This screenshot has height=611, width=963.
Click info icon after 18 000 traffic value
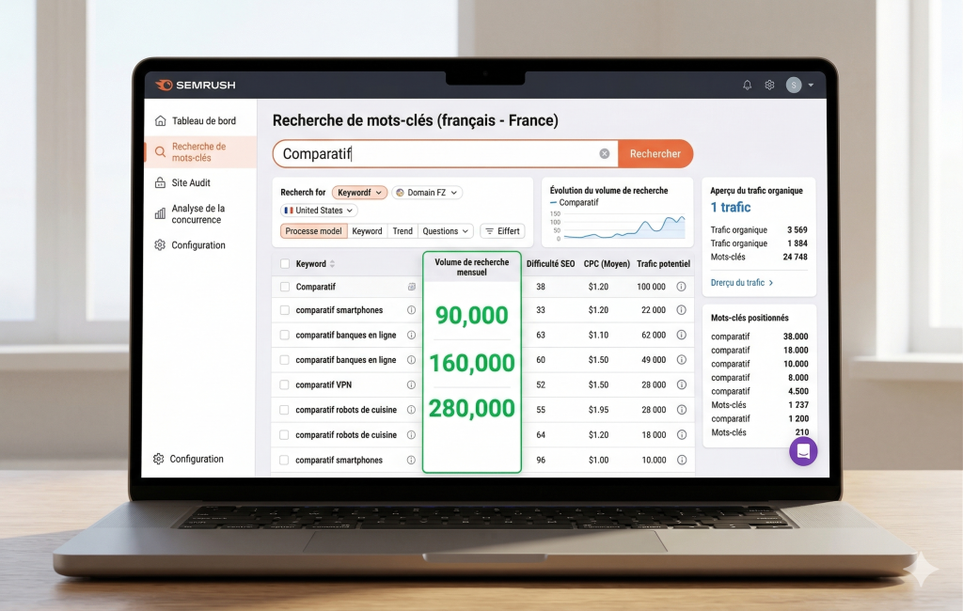(681, 435)
